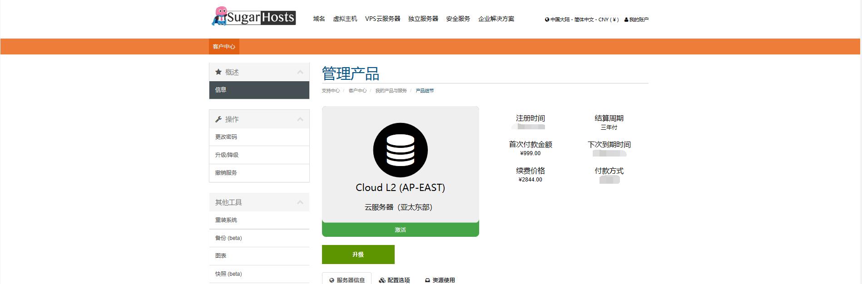Click the 注册时间 label
Viewport: 862px width, 284px height.
point(530,118)
